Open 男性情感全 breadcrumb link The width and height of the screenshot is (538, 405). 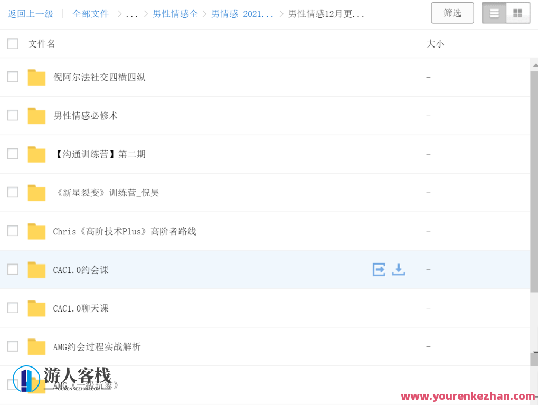click(175, 14)
